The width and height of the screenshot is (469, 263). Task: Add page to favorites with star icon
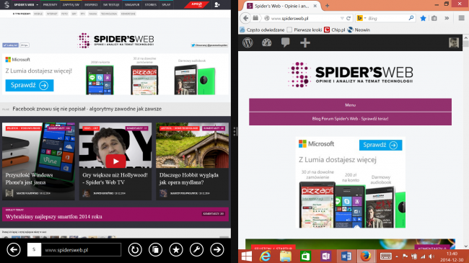176,249
